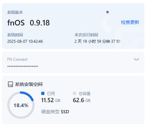Click the purple dot in the version card
Screen dimensions: 149x127
click(108, 12)
